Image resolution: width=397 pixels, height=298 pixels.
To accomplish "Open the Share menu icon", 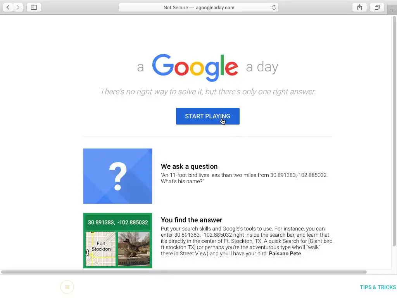I will 359,7.
